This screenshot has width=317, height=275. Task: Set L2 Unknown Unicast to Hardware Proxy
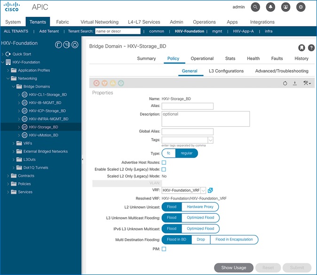tap(200, 207)
